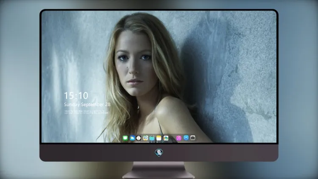Click the 'Sunday September 28' date text
318x179 pixels.
[x=87, y=104]
